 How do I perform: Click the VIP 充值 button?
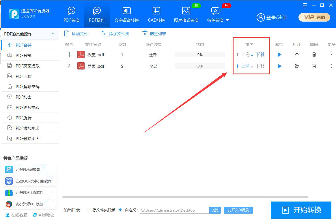coord(314,17)
